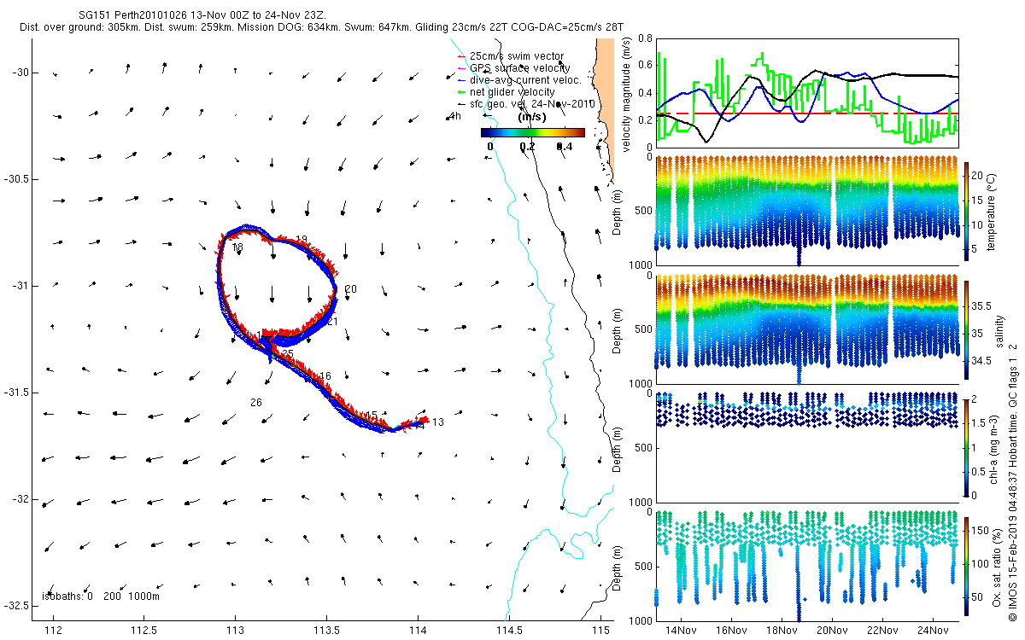The height and width of the screenshot is (640, 1025).
Task: Click the velocity magnitude (m/s) axis label
Action: [x=627, y=95]
